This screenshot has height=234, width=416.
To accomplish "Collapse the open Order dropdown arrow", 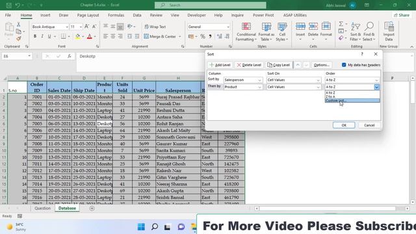I will click(x=376, y=87).
